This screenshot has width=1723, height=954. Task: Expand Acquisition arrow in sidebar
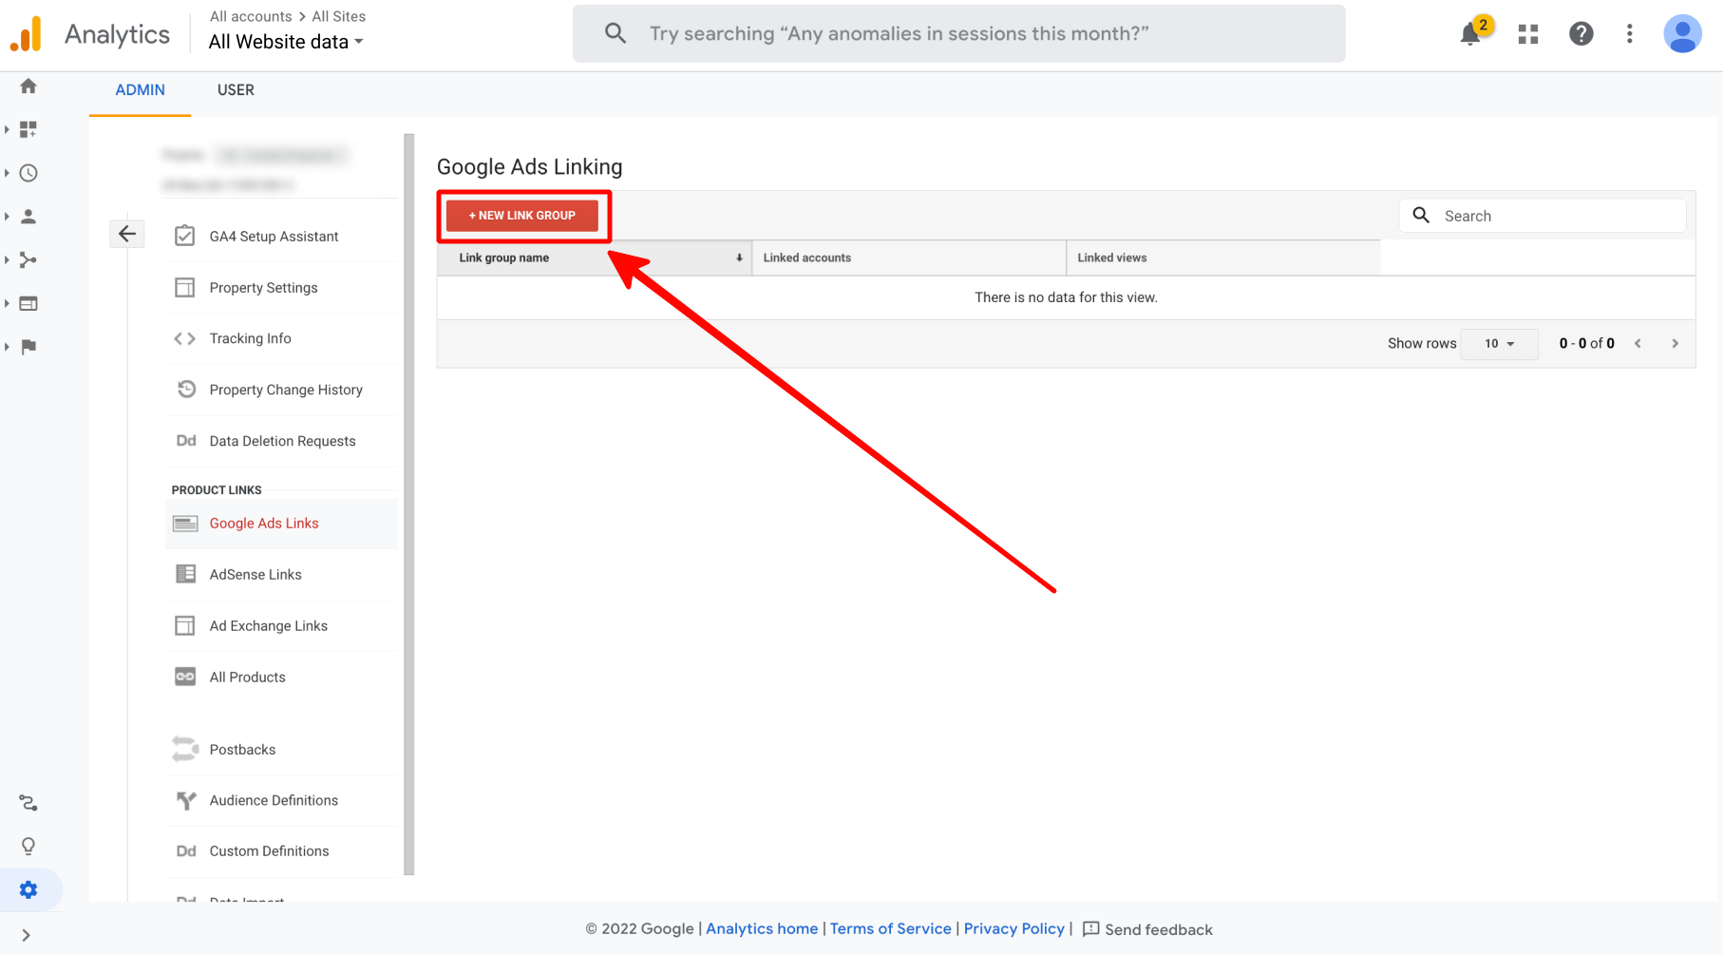(x=7, y=260)
